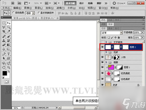Screen dimensions: 146x110
Task: Select the Eyedropper tool
Action: click(x=9, y=31)
